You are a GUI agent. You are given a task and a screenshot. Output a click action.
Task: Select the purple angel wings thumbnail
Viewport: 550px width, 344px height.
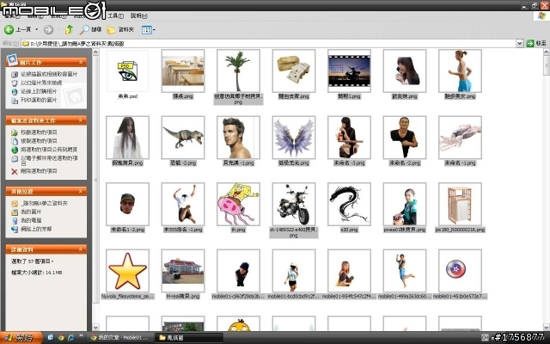point(294,138)
